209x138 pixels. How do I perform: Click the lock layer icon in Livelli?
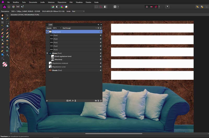coord(101,28)
